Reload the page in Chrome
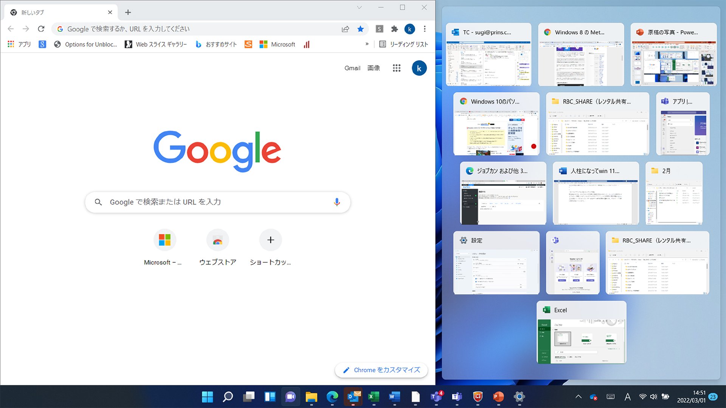The width and height of the screenshot is (726, 408). tap(41, 29)
